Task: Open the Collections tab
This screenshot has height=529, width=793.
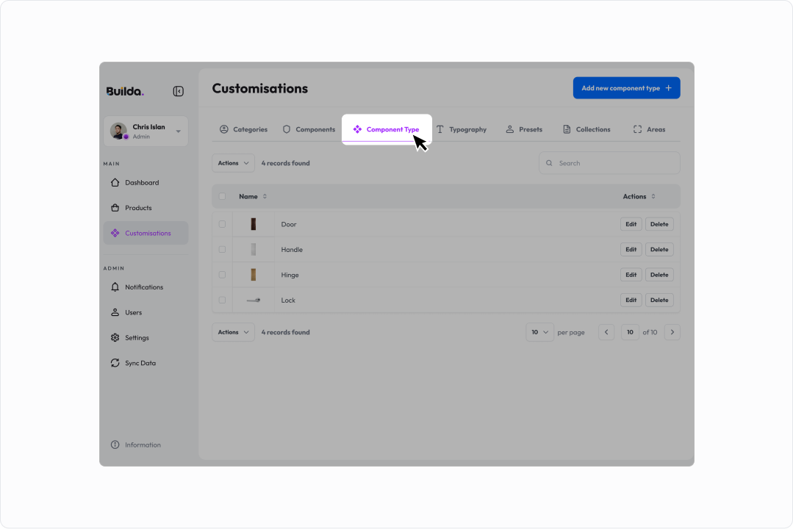Action: [x=586, y=129]
